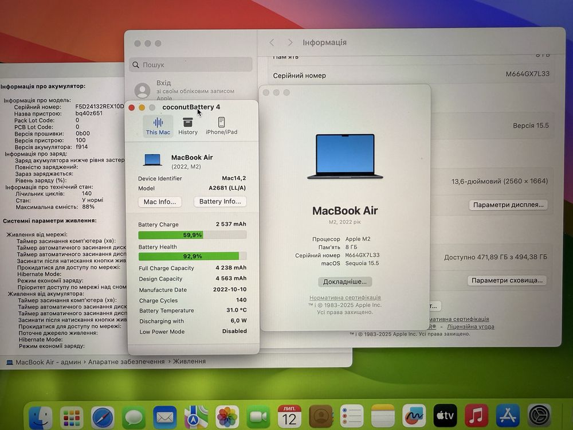The height and width of the screenshot is (430, 573).
Task: Open Нормативна сертифікація link in About window
Action: click(345, 298)
